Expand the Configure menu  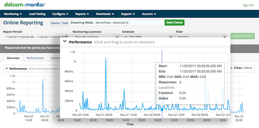60,14
